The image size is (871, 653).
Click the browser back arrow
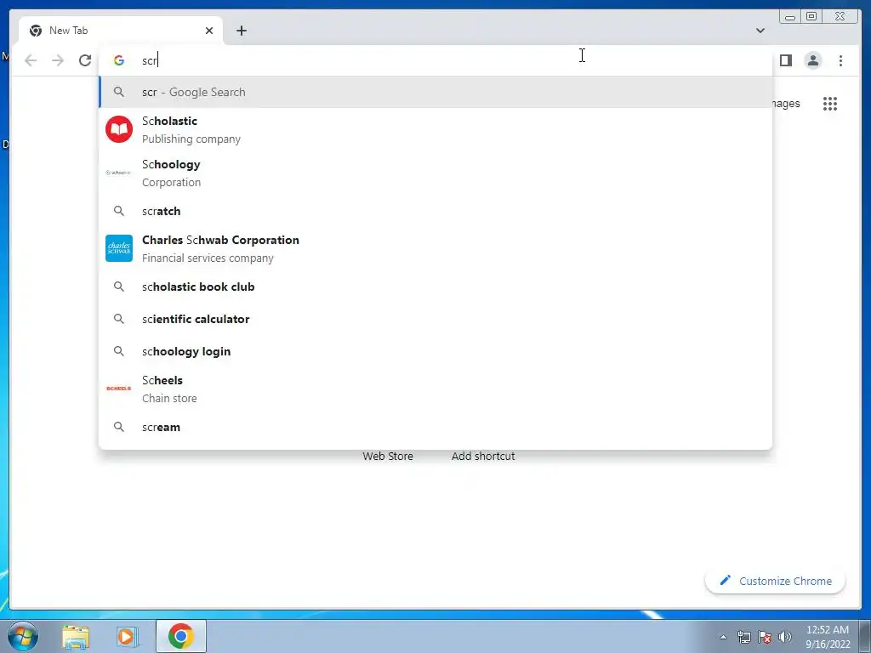(x=31, y=60)
